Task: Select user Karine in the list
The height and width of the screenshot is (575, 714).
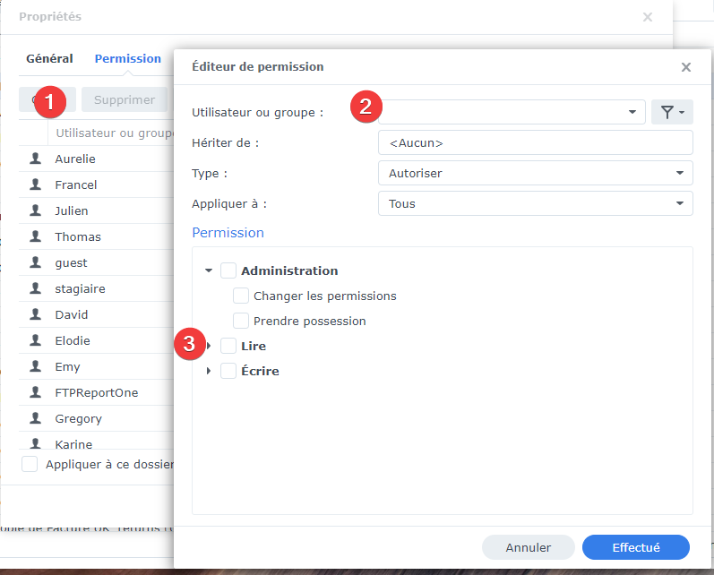Action: click(x=96, y=442)
